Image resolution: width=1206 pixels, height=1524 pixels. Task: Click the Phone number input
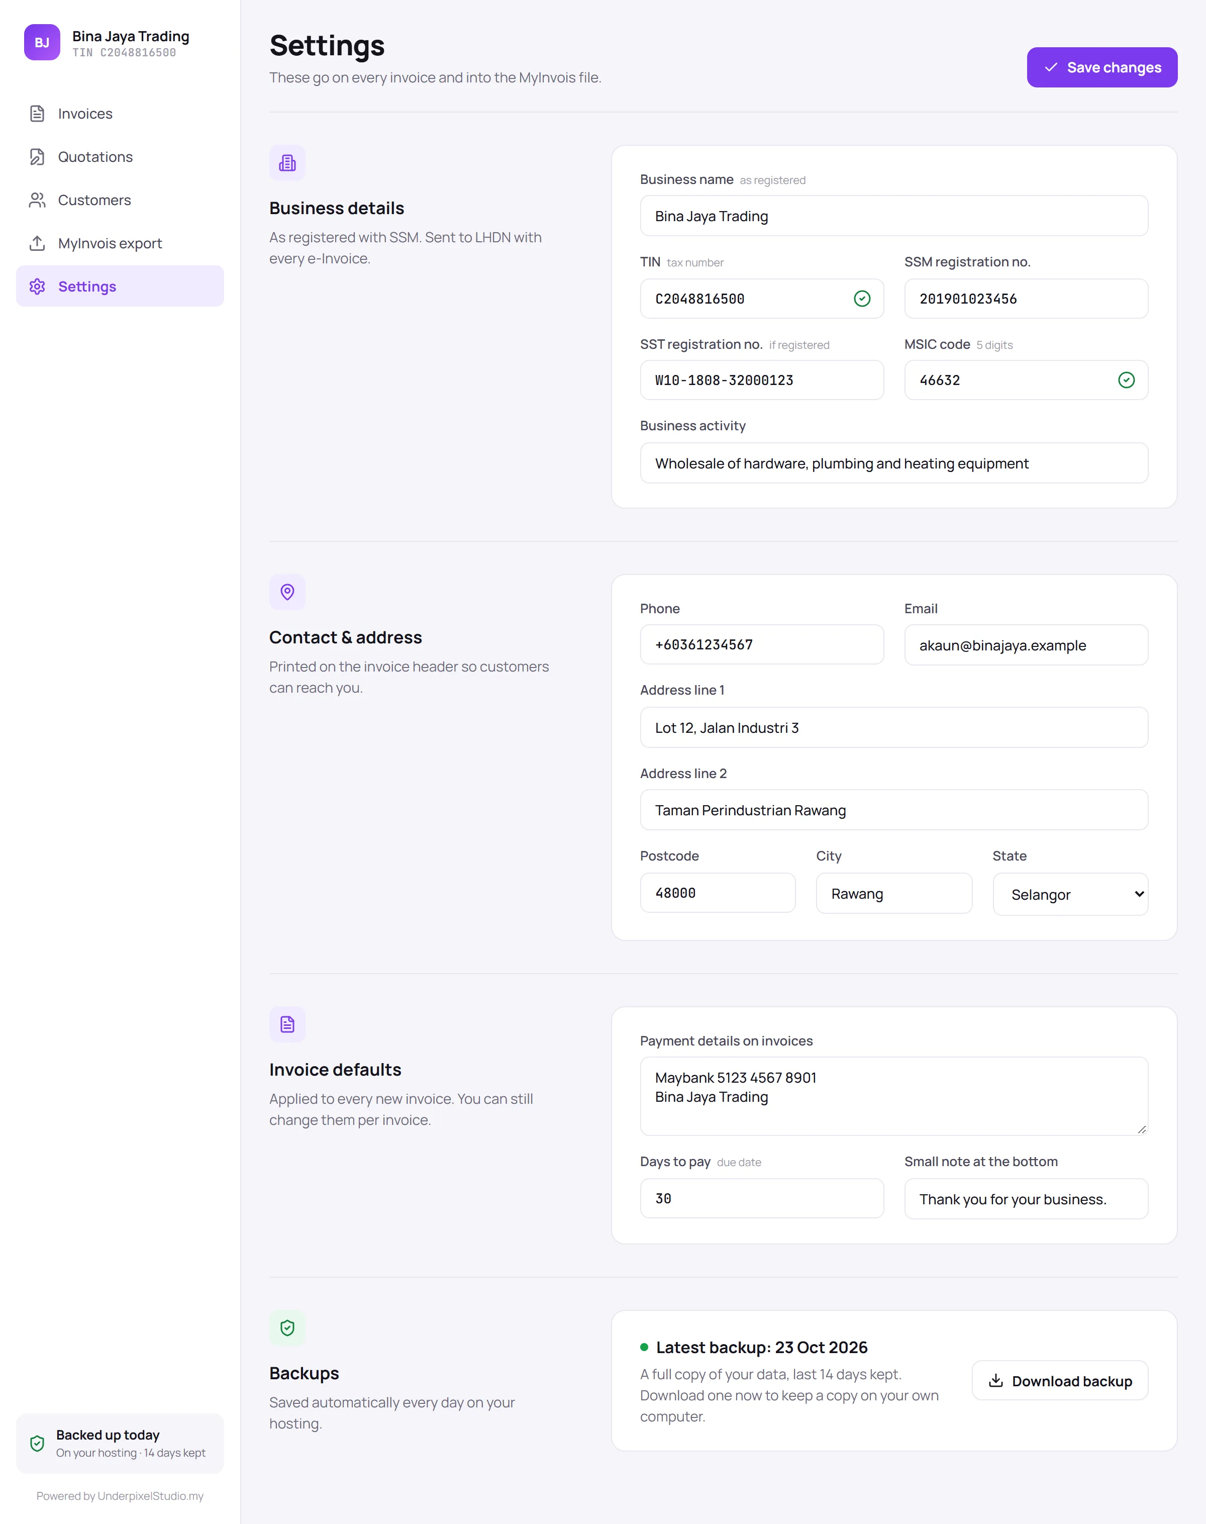coord(762,644)
